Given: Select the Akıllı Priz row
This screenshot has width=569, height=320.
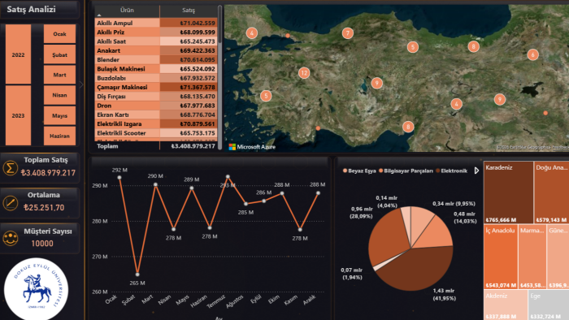Looking at the screenshot, I should point(156,32).
